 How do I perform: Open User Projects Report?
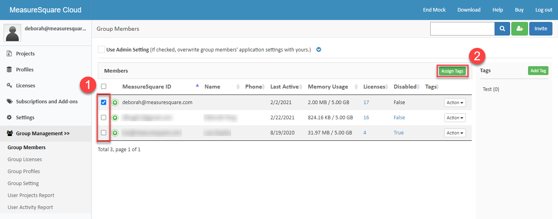tap(31, 195)
